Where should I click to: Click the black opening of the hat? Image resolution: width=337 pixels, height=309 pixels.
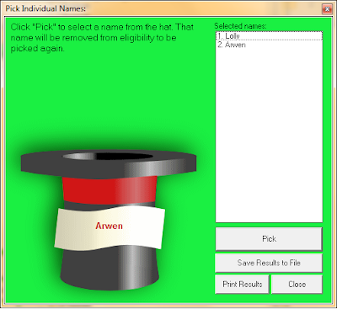coord(124,157)
